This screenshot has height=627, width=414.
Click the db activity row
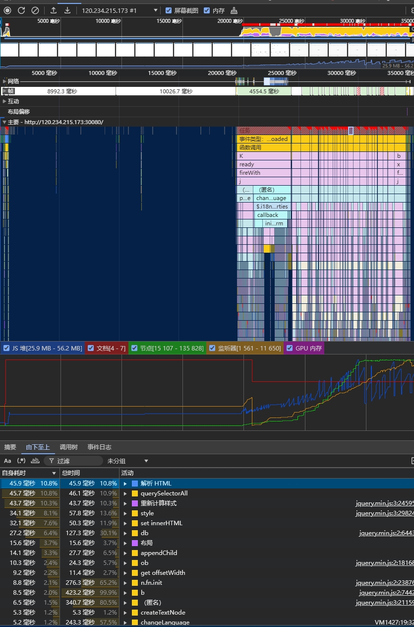click(207, 533)
